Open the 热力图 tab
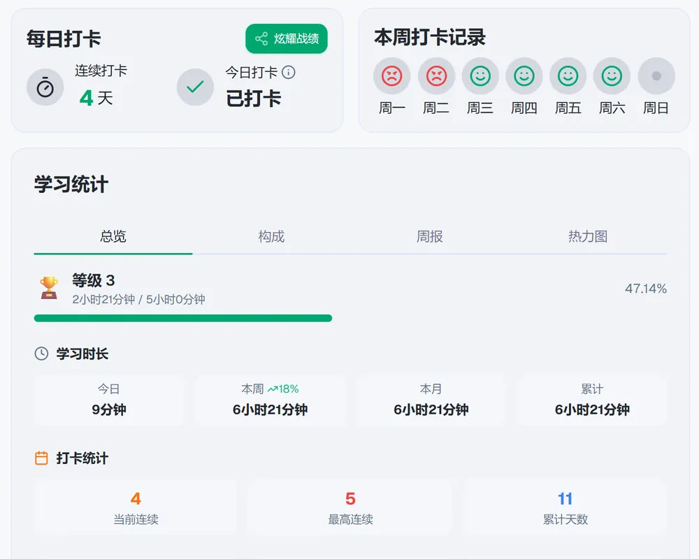Image resolution: width=699 pixels, height=559 pixels. coord(588,236)
